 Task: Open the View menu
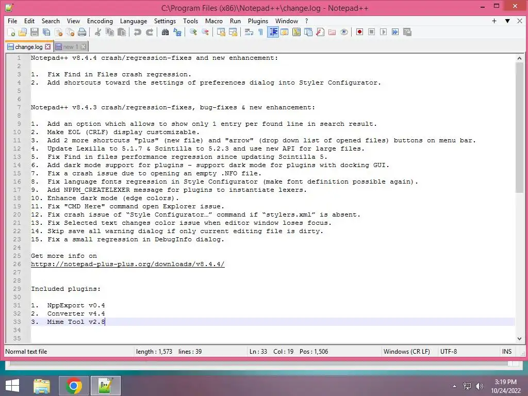click(x=73, y=21)
